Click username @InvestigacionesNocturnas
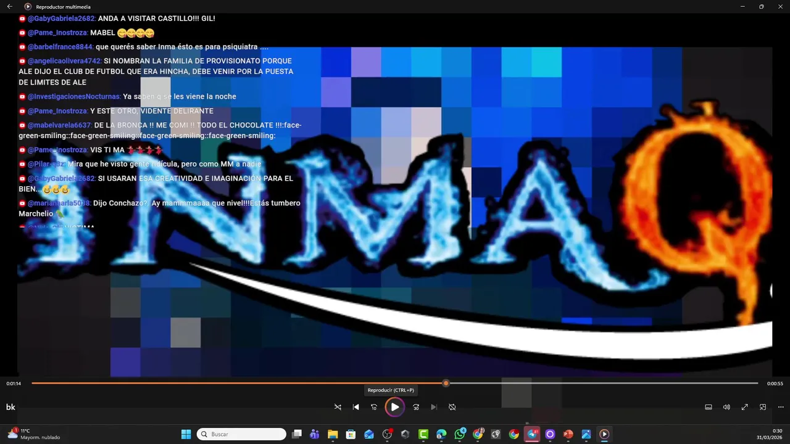Image resolution: width=790 pixels, height=444 pixels. pos(74,97)
